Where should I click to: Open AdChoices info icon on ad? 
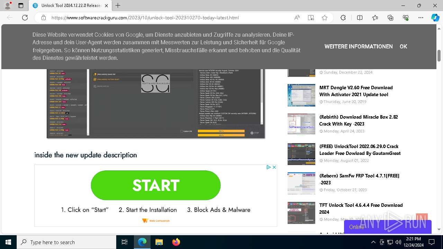point(268,167)
